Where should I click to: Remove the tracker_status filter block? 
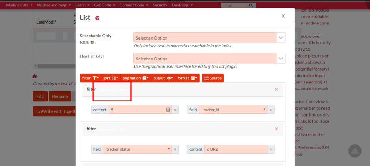click(277, 129)
